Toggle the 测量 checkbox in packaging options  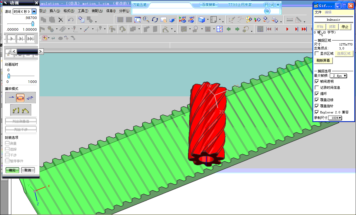(x=7, y=143)
